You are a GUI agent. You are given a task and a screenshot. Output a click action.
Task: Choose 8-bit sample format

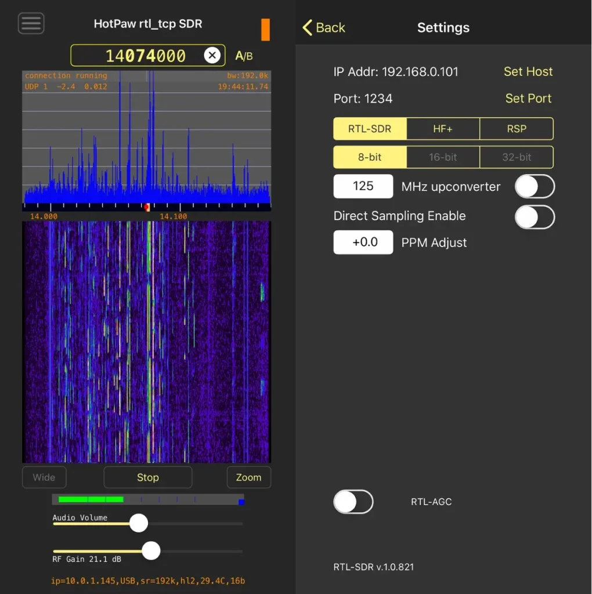tap(370, 157)
